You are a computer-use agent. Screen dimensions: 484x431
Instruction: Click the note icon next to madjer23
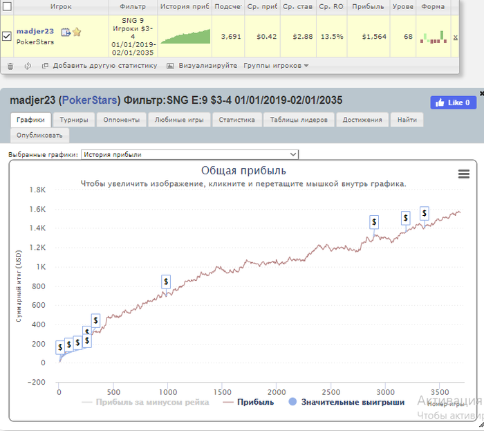click(x=66, y=32)
